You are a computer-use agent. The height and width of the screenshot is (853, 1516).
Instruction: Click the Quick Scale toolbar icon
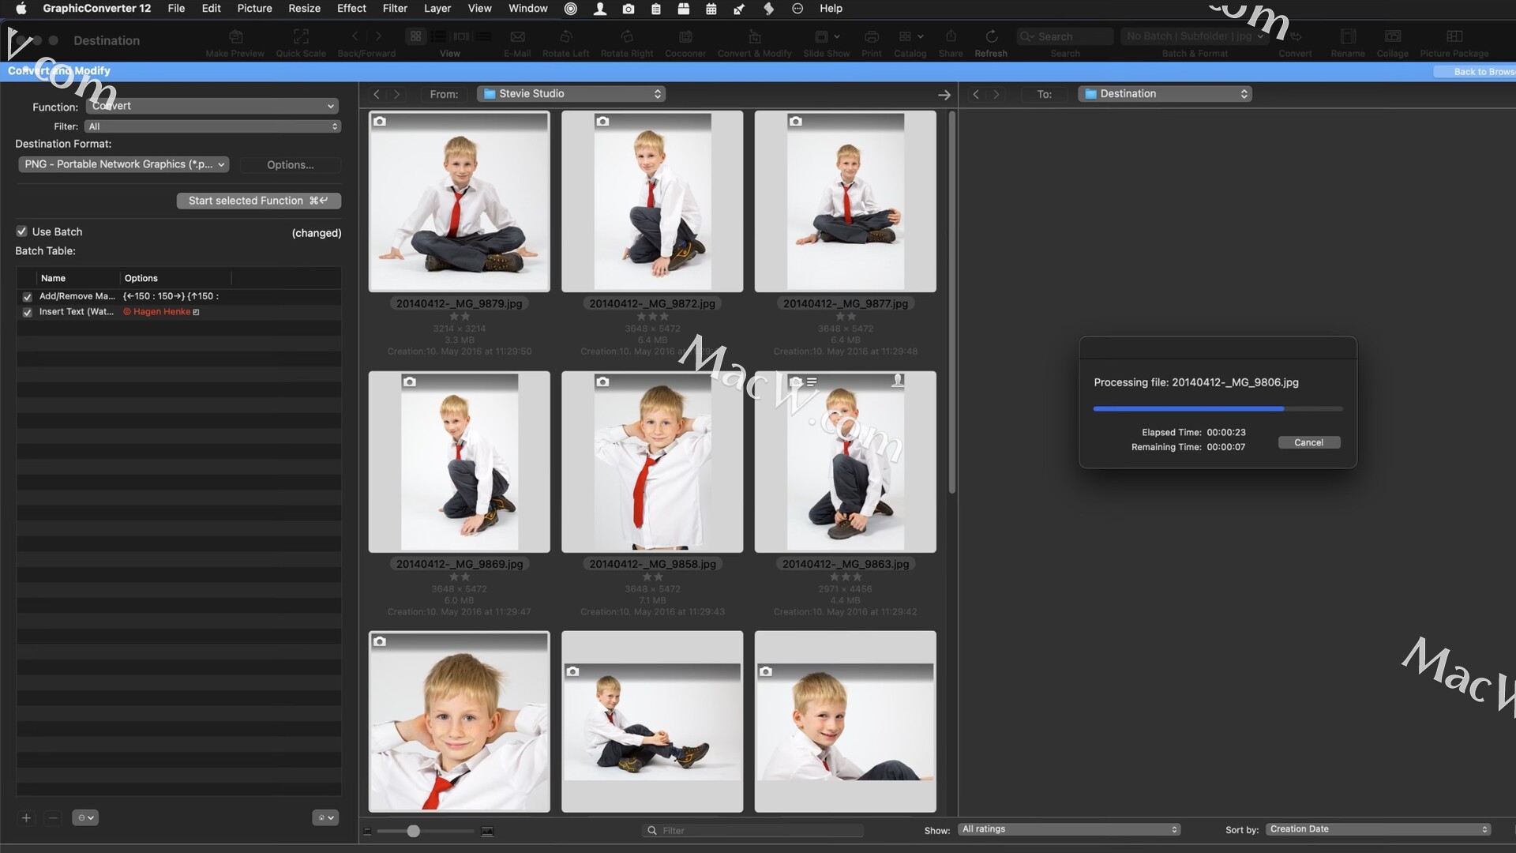coord(301,36)
